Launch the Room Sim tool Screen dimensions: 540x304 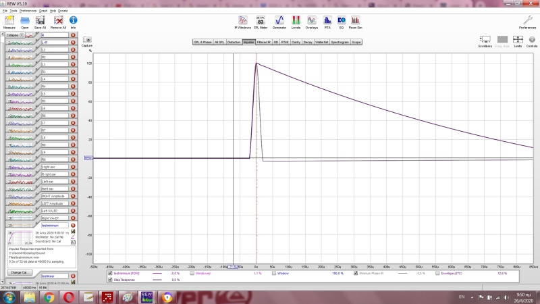[355, 23]
